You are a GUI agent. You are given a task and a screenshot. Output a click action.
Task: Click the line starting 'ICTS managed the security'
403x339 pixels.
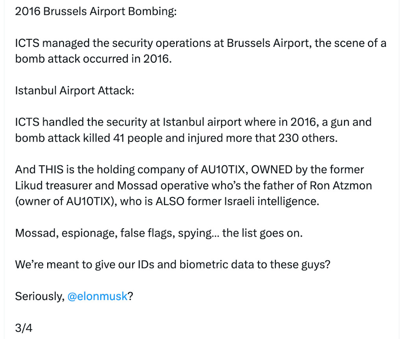(201, 43)
